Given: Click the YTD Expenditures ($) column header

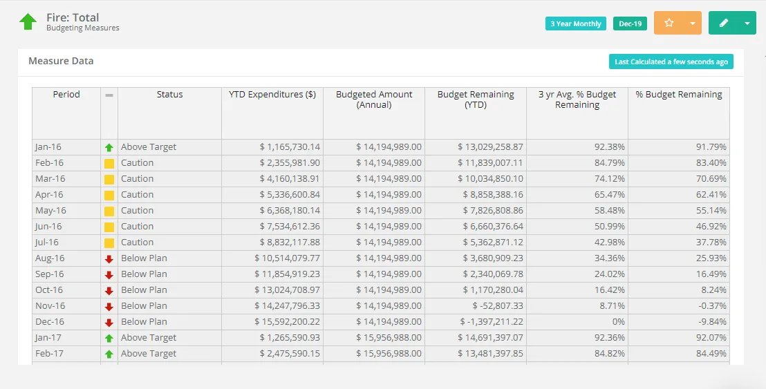Looking at the screenshot, I should tap(272, 95).
